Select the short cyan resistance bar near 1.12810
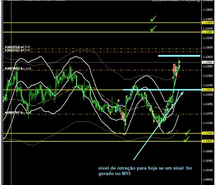This screenshot has width=215, height=185. pyautogui.click(x=179, y=56)
